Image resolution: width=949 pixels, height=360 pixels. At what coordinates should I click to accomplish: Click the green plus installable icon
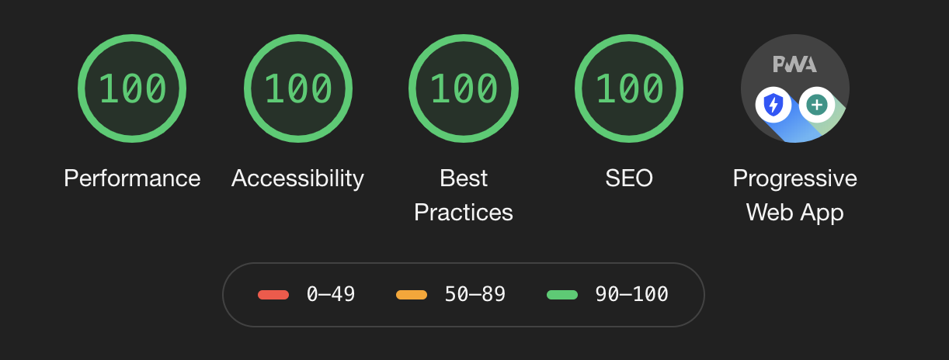click(816, 105)
